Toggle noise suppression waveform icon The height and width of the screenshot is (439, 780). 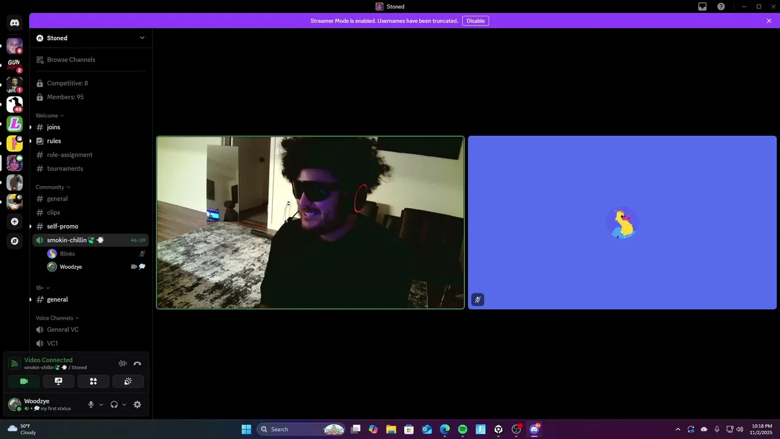point(122,364)
